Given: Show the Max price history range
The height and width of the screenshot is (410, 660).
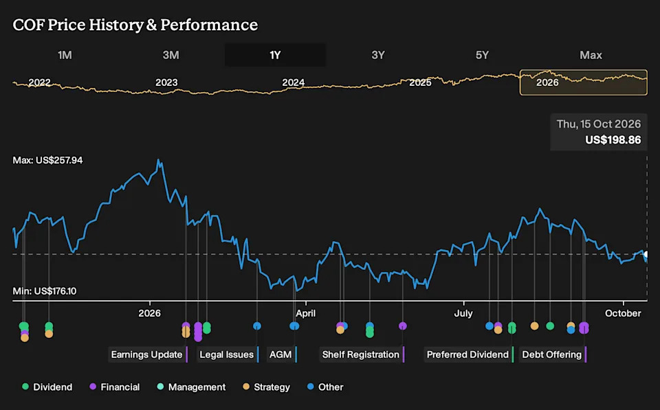Looking at the screenshot, I should [591, 55].
